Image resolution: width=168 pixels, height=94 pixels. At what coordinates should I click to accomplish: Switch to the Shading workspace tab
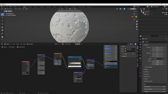click(x=55, y=7)
